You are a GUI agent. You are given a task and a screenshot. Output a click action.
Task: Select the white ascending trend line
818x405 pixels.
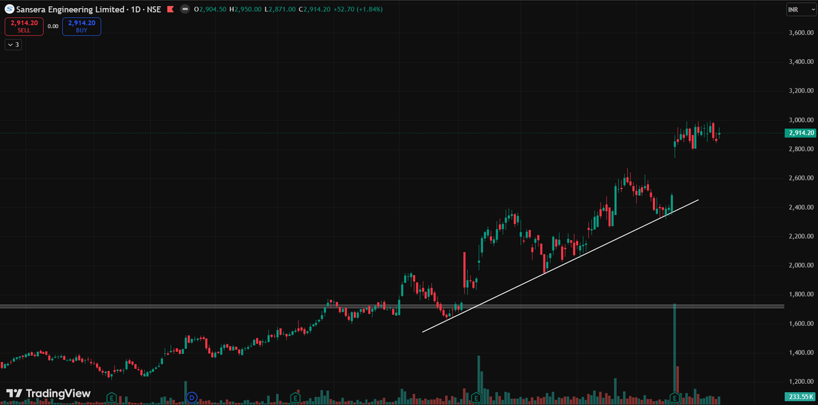560,266
